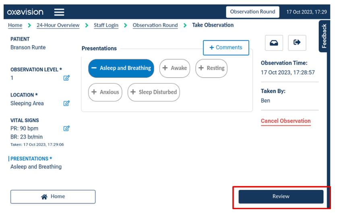Add the Awake presentation
The height and width of the screenshot is (216, 337).
(175, 68)
